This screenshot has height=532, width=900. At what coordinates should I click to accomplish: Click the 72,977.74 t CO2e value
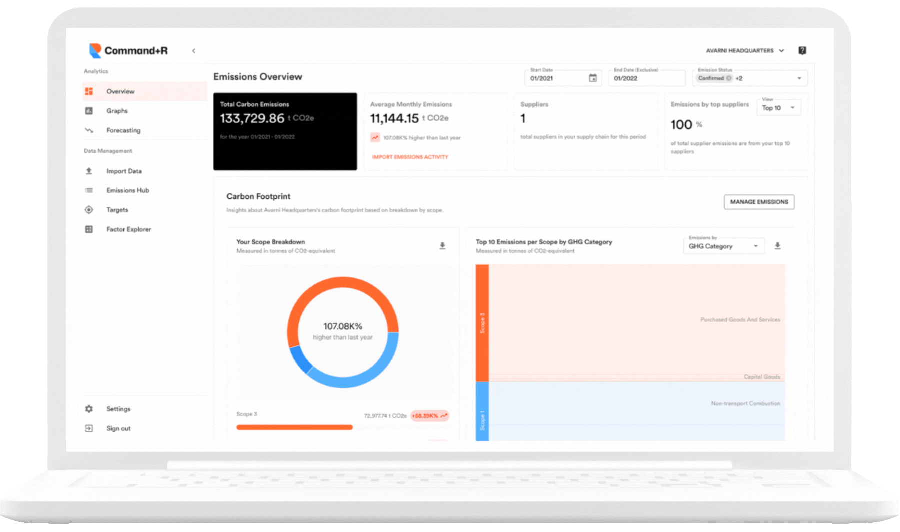385,416
